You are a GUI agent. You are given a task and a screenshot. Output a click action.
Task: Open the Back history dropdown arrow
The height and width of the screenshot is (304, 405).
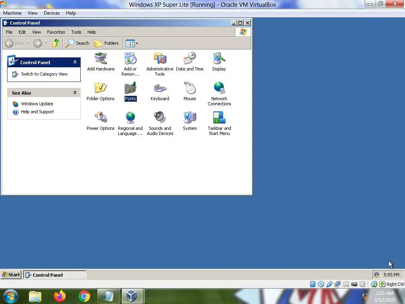[x=28, y=43]
